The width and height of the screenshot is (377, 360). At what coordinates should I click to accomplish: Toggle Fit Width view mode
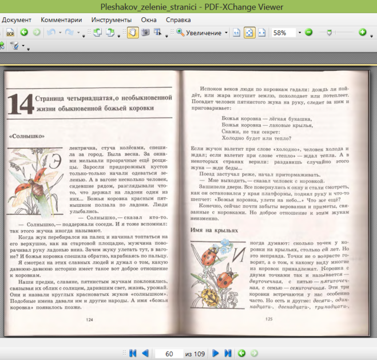click(261, 33)
